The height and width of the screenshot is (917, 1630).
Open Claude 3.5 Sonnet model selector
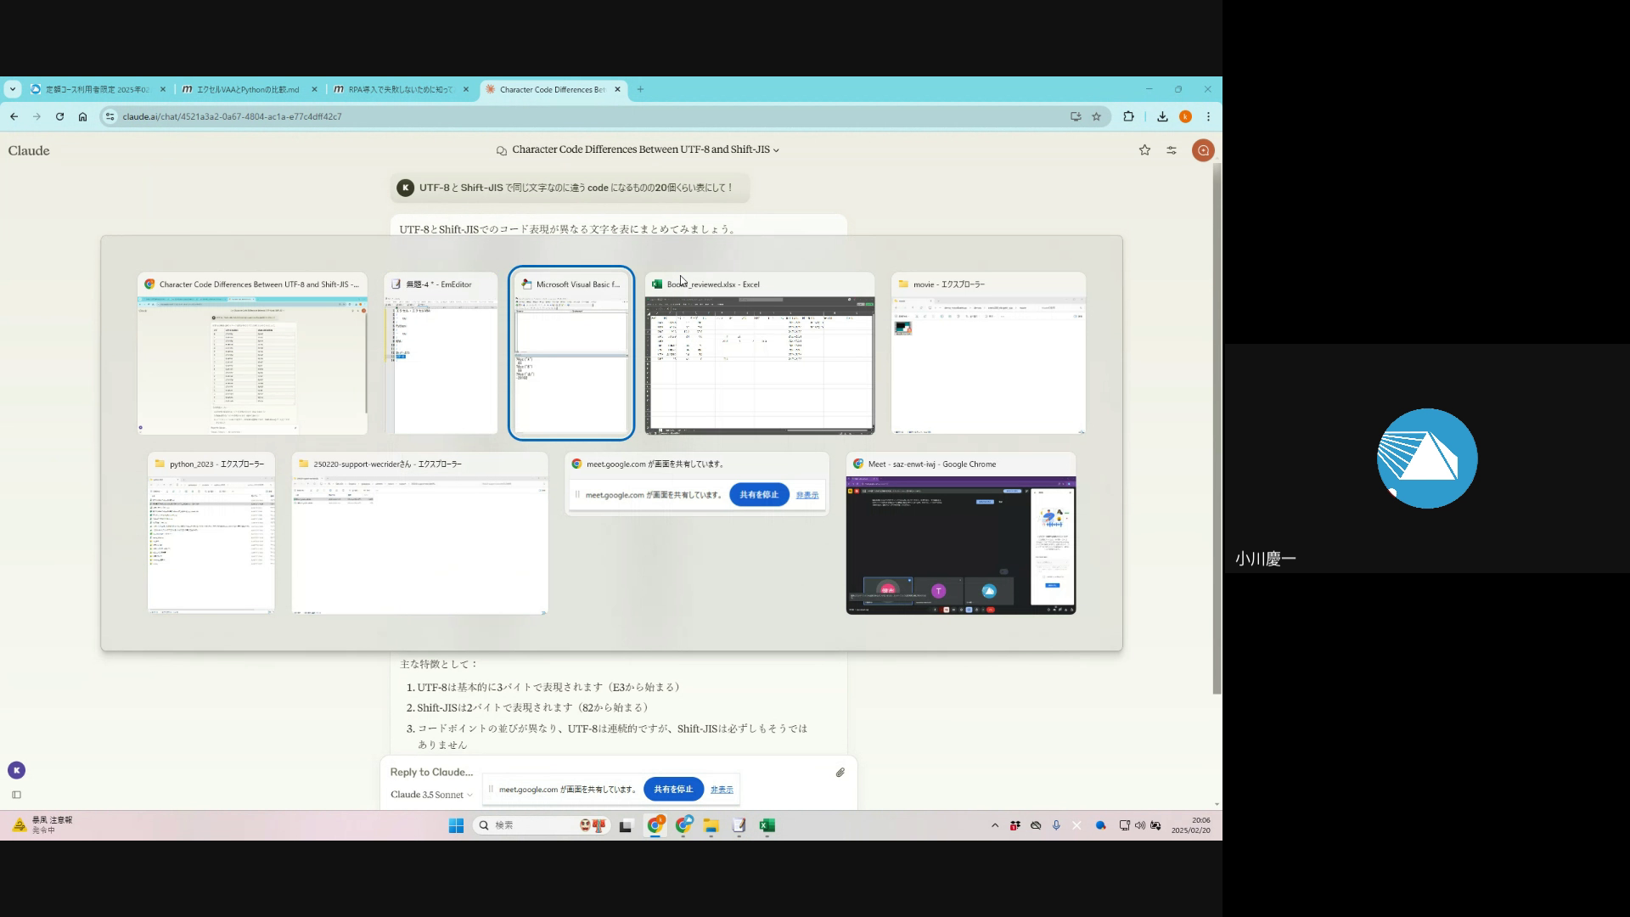pyautogui.click(x=431, y=795)
